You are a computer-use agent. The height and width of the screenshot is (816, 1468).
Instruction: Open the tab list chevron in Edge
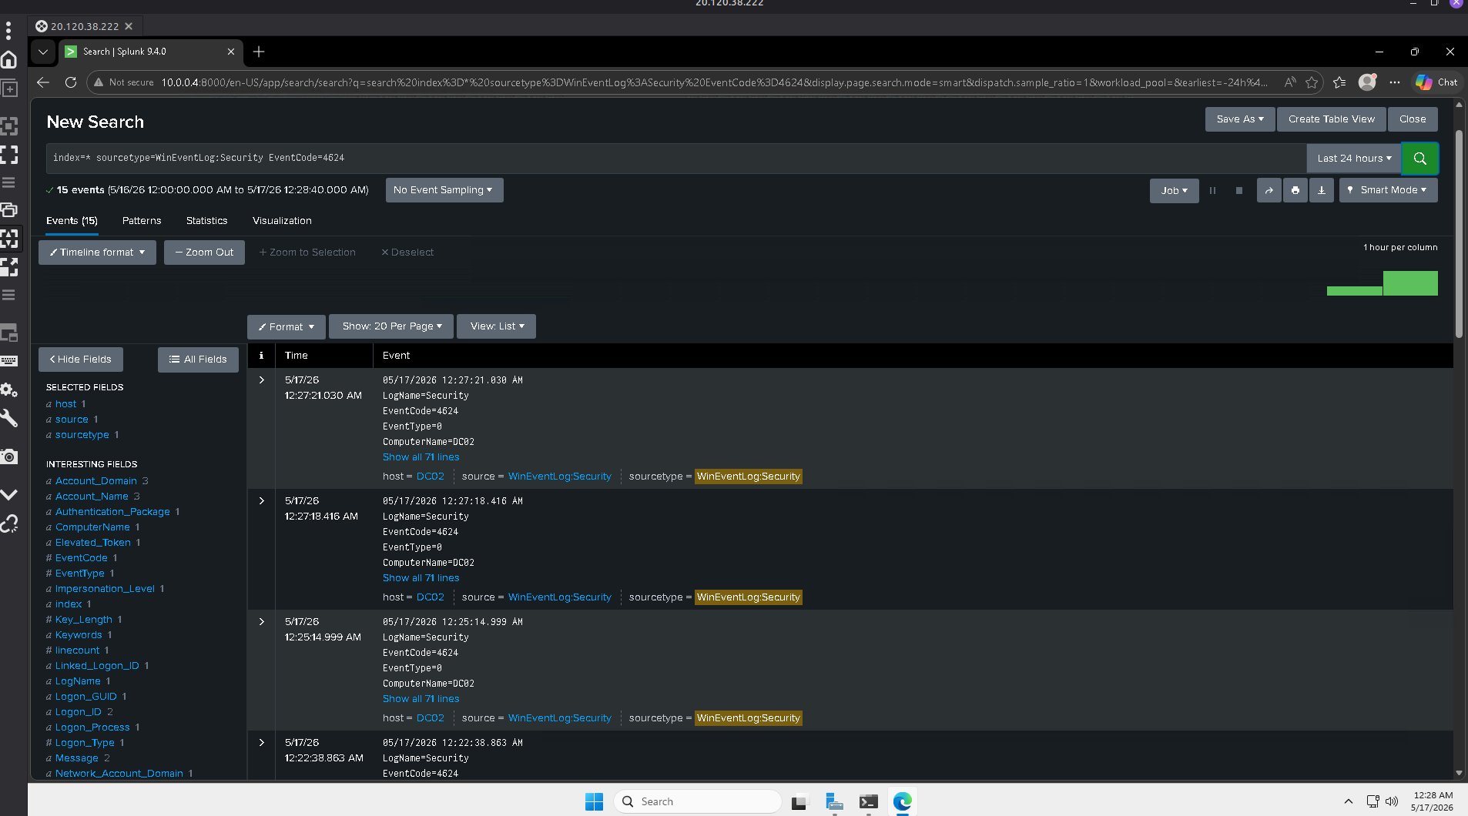pos(43,52)
